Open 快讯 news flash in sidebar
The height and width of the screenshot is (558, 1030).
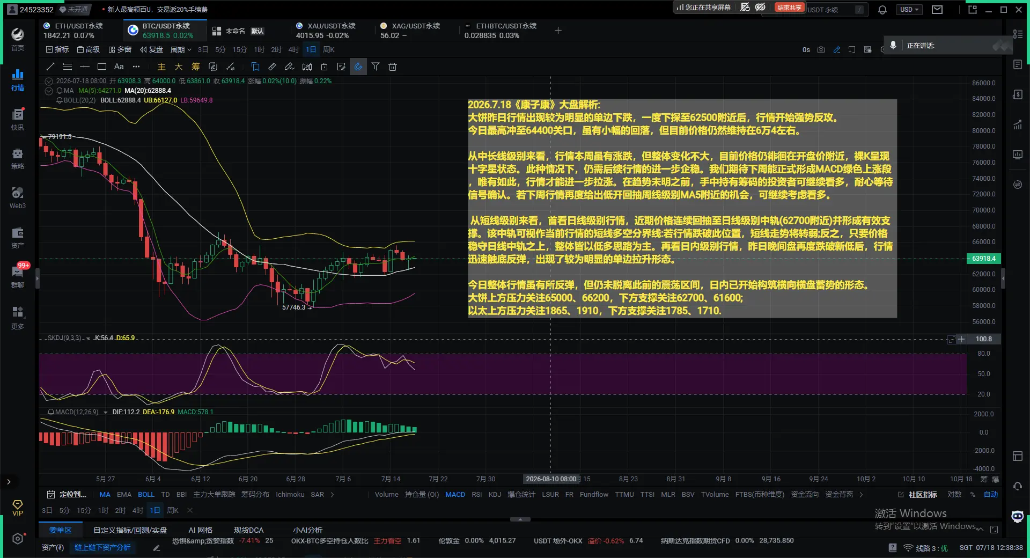pos(18,120)
